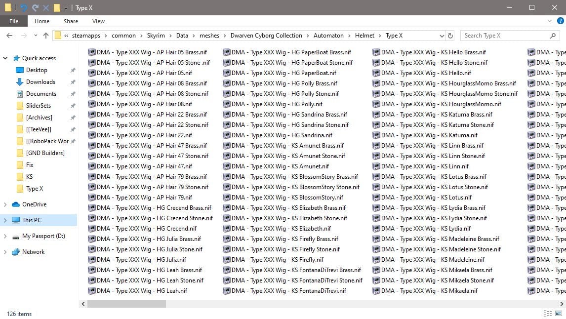Open the SliderSets folder

[38, 106]
